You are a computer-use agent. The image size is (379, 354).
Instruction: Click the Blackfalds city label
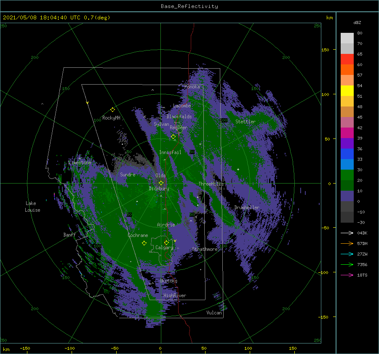[179, 117]
